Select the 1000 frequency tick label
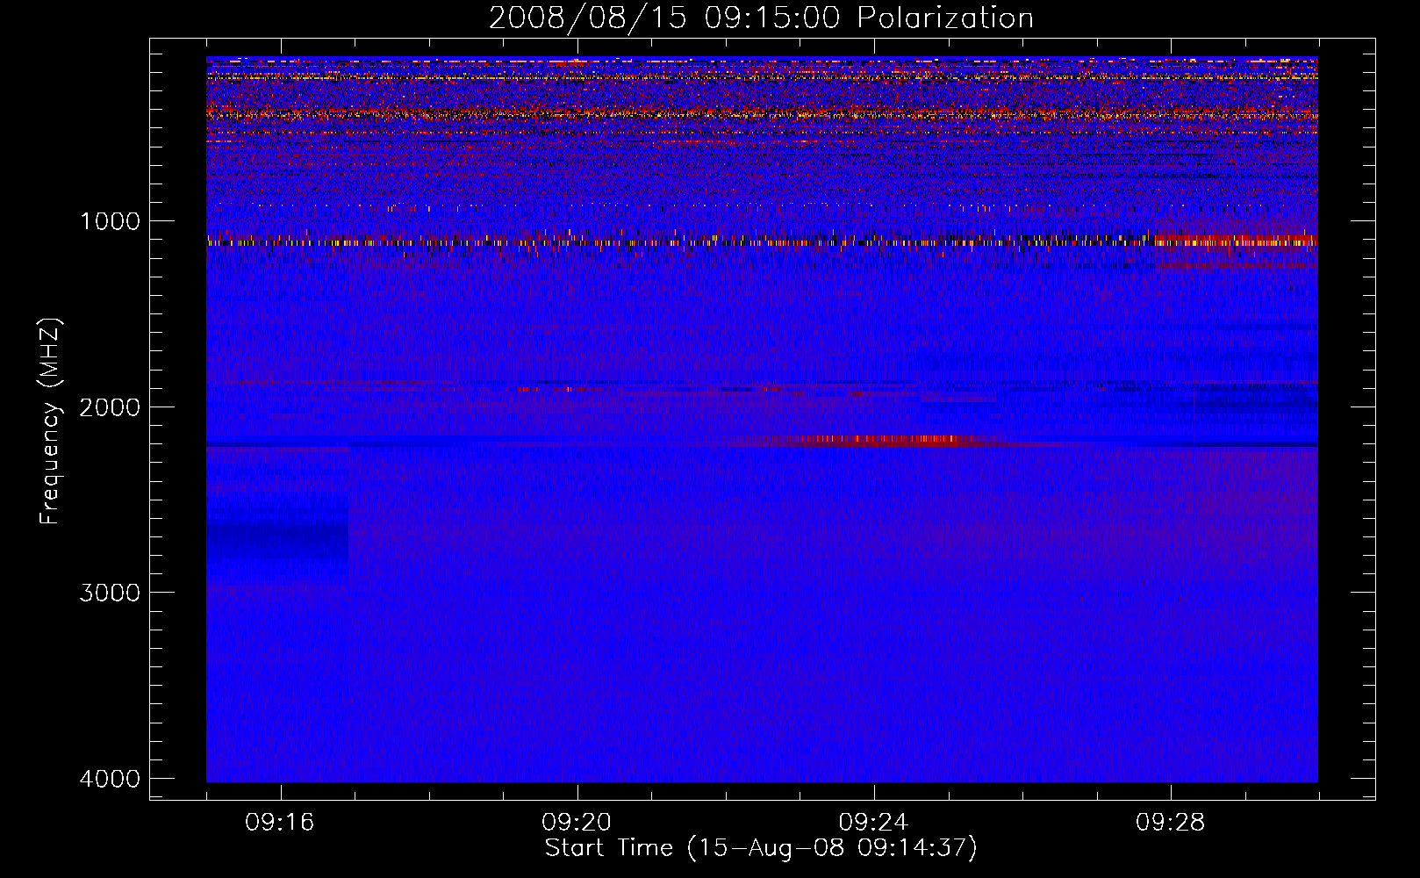The image size is (1420, 878). 110,220
